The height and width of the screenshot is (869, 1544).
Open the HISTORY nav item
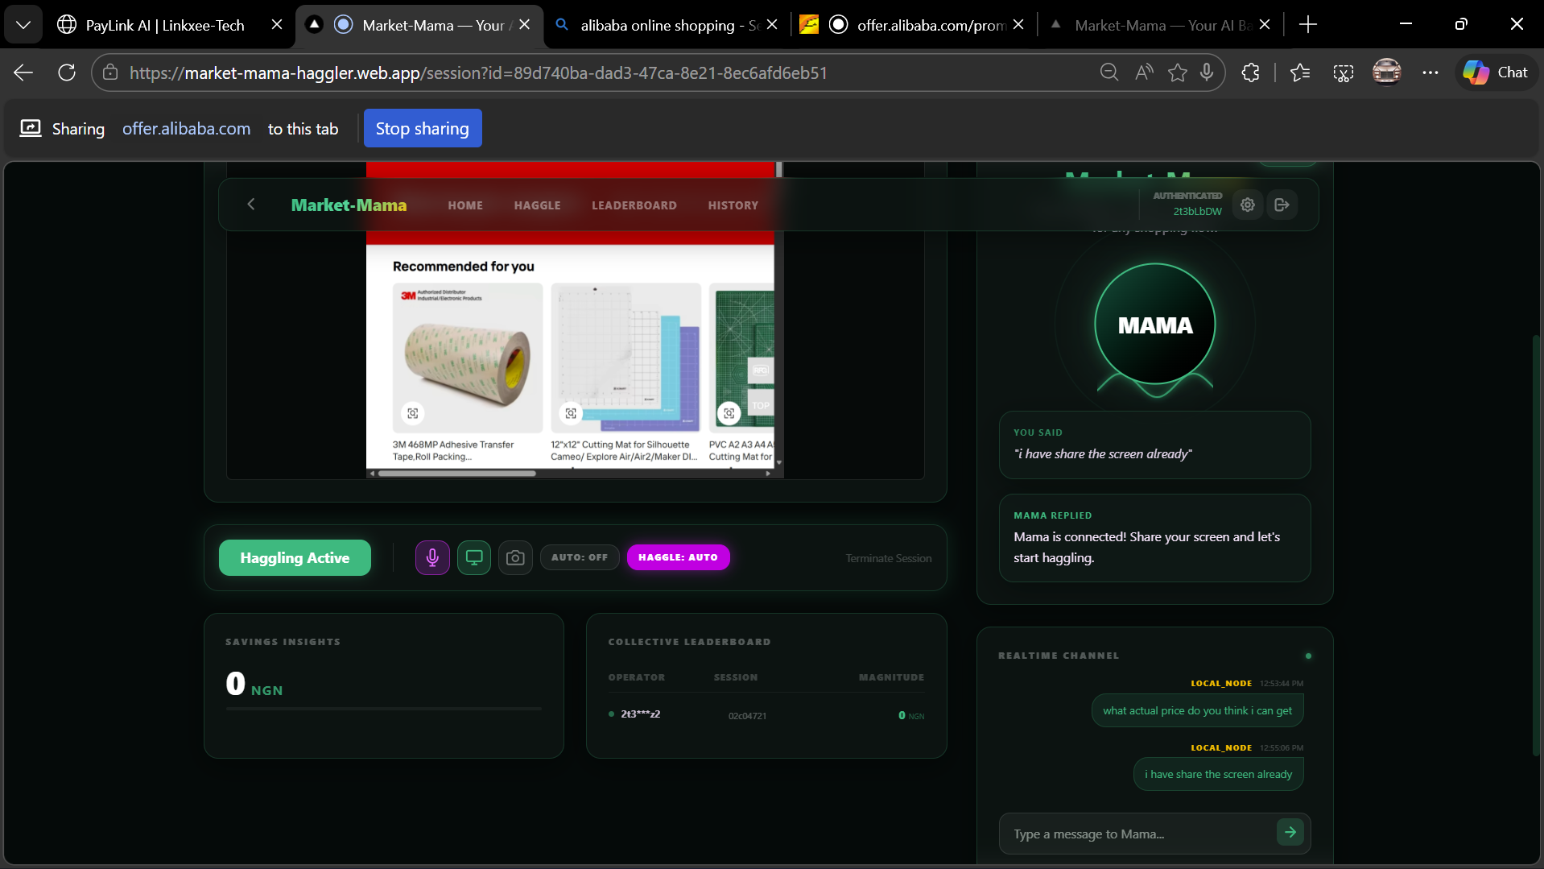733,205
